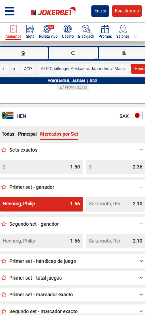Screen dimensions: 145x315
Task: Favorite Segundo set - ganador star
Action: pyautogui.click(x=4, y=224)
